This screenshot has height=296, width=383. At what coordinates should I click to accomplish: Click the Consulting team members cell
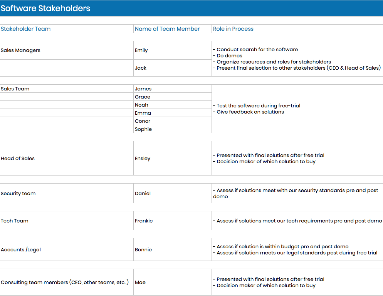(x=67, y=282)
